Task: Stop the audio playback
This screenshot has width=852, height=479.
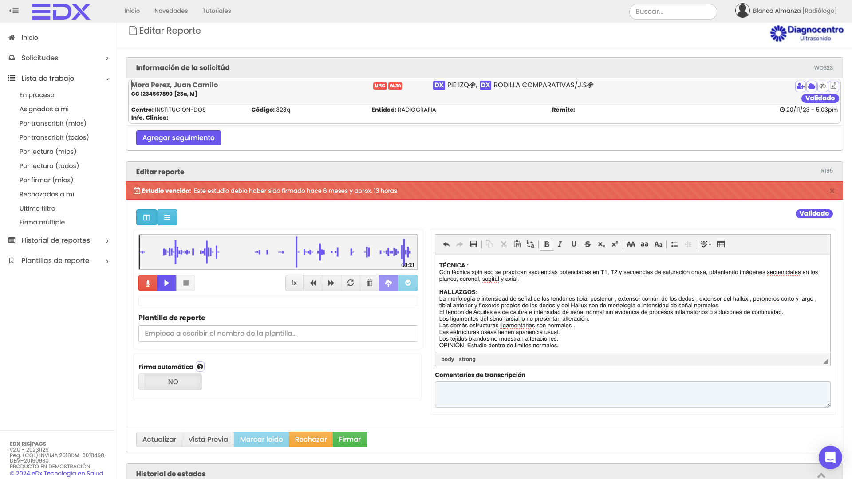Action: (186, 283)
